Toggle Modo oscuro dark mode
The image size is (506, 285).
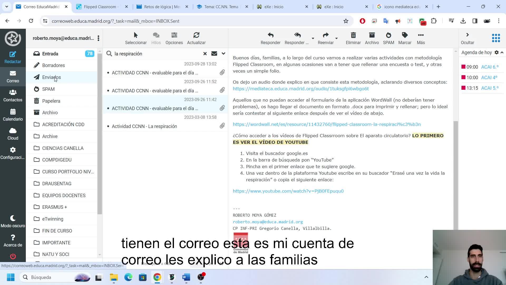pyautogui.click(x=13, y=221)
